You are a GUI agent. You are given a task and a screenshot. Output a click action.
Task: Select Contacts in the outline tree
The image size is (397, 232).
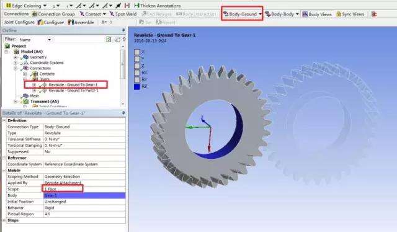point(47,74)
